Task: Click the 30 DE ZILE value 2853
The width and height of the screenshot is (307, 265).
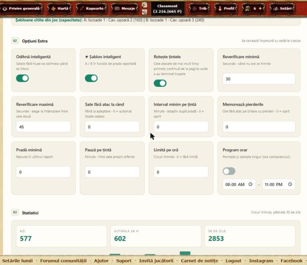Action: pyautogui.click(x=216, y=238)
